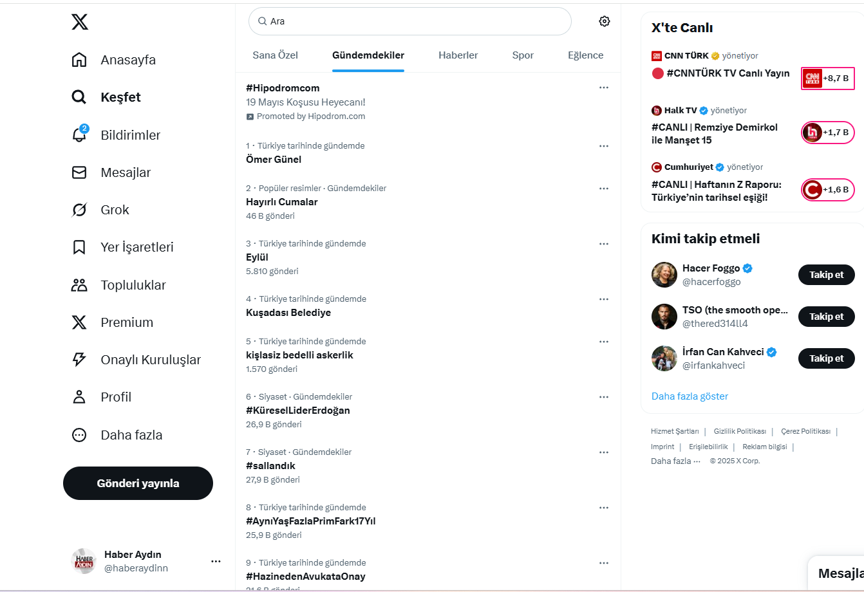Follow Hacer Foggo with Takip et
This screenshot has height=592, width=864.
(x=826, y=275)
